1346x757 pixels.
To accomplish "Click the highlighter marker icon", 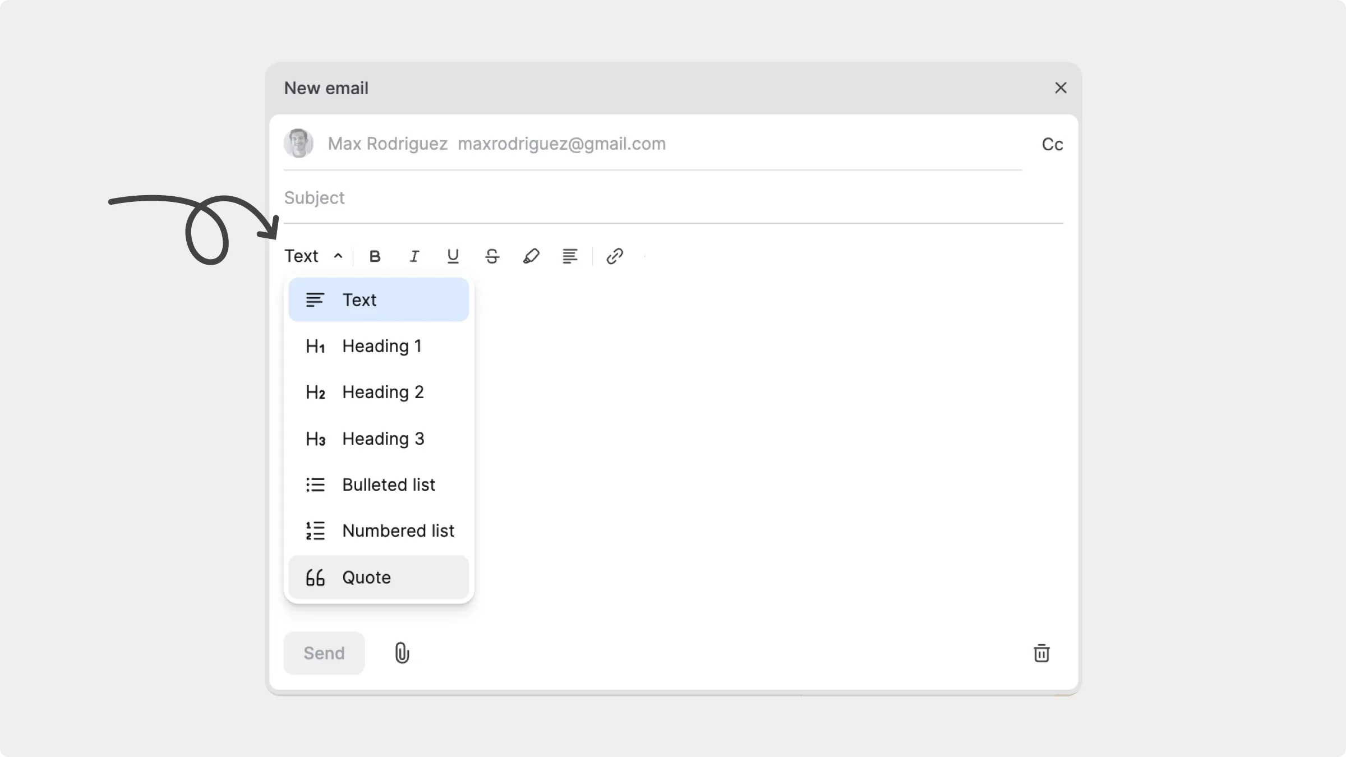I will coord(531,256).
